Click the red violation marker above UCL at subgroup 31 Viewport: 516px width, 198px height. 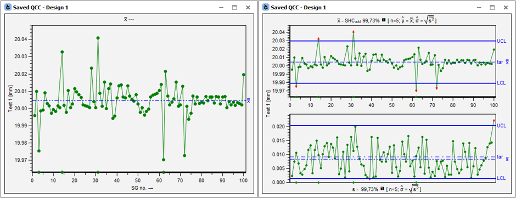tap(354, 32)
